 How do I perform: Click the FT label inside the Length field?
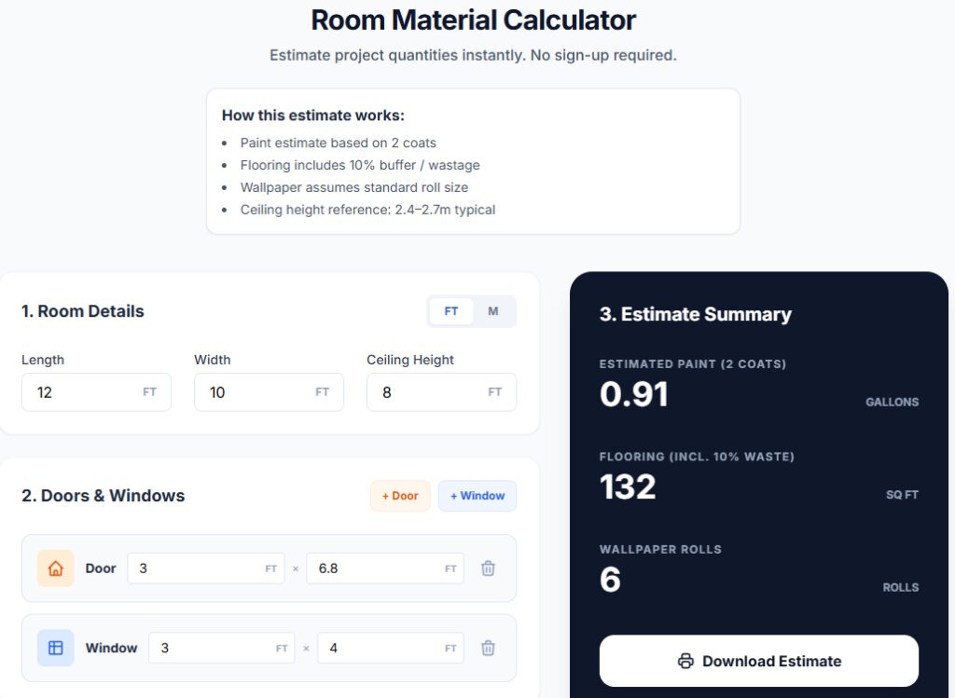(149, 391)
